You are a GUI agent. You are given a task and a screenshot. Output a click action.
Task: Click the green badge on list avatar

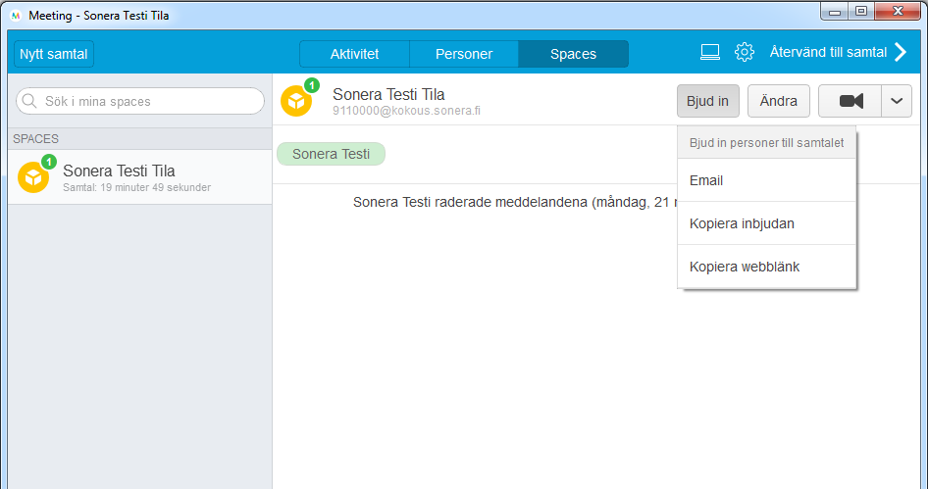click(x=48, y=162)
